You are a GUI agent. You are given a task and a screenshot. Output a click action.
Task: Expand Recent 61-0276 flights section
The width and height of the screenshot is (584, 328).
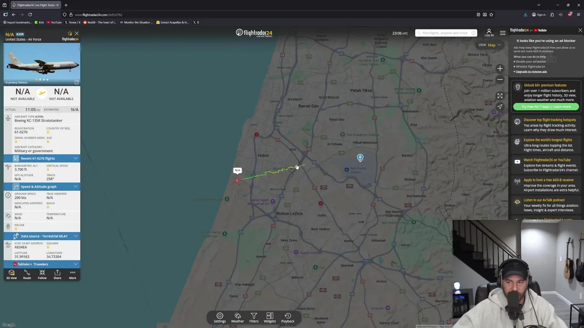[42, 159]
